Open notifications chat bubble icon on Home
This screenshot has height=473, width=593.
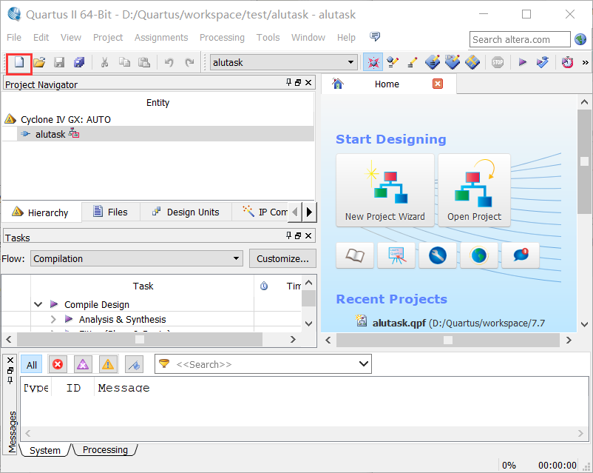coord(521,255)
